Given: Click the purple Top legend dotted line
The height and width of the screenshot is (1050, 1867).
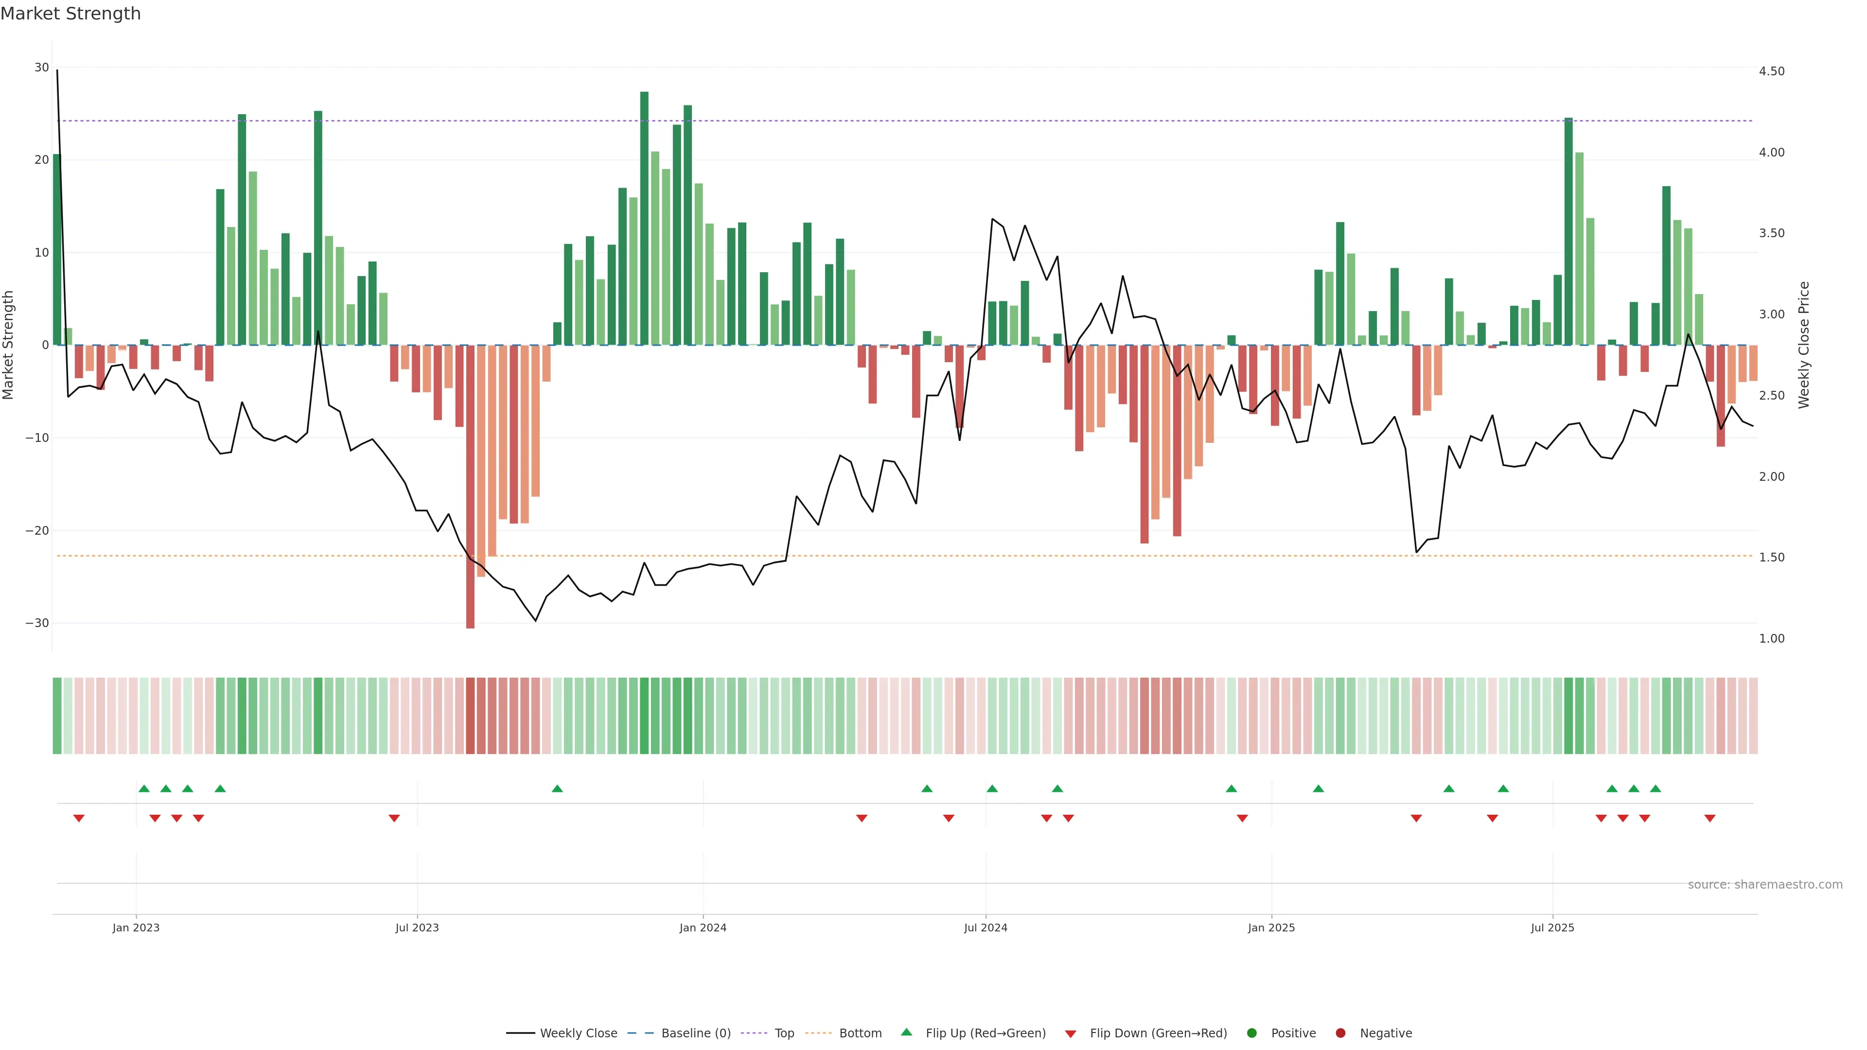Looking at the screenshot, I should click(x=755, y=1033).
